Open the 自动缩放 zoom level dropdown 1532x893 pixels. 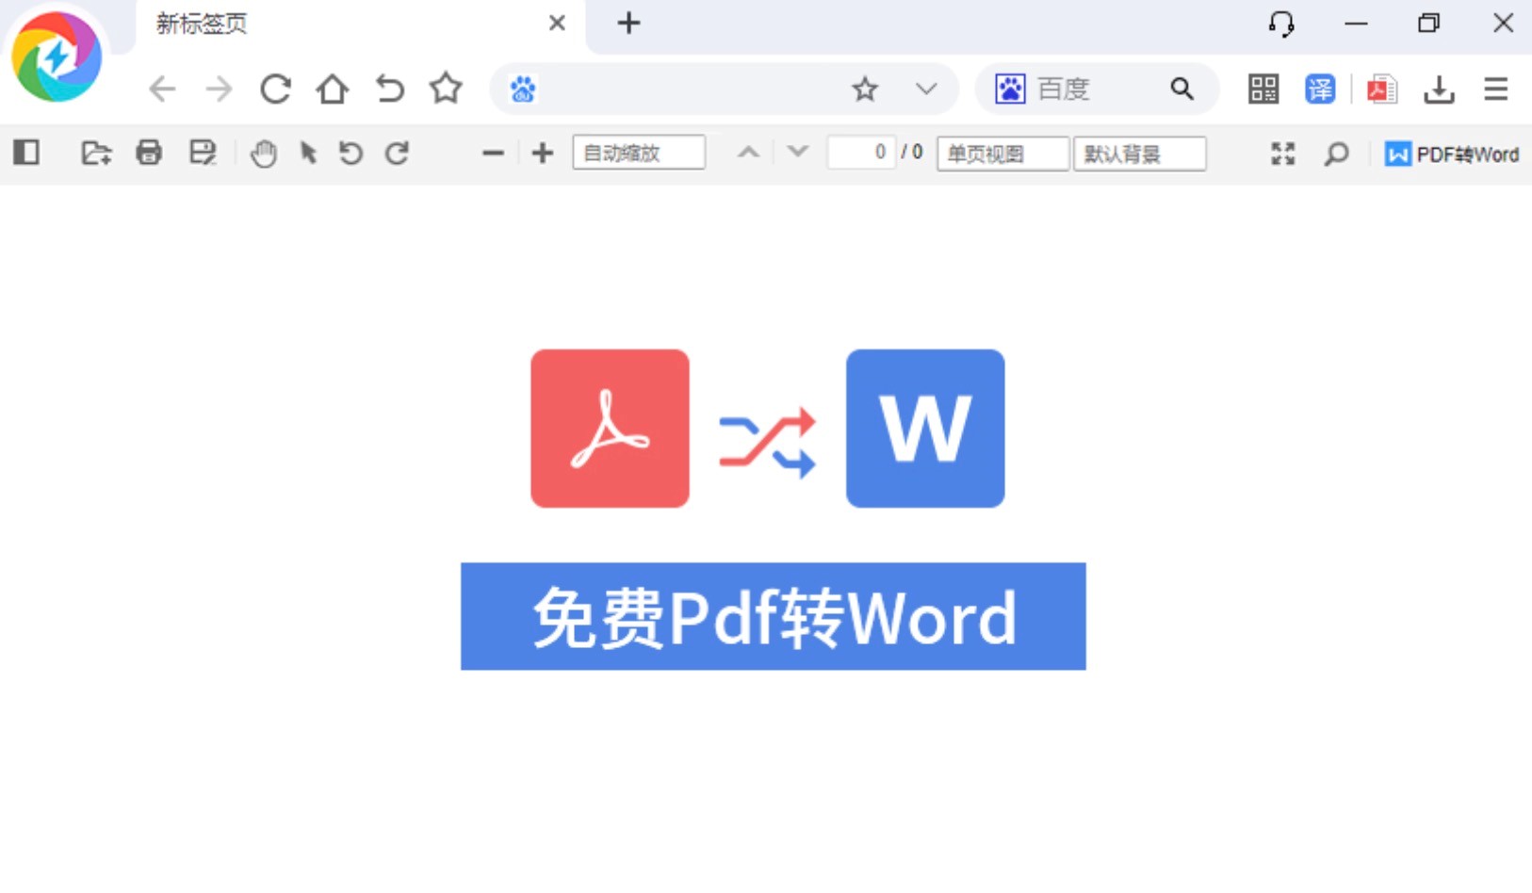(x=639, y=152)
